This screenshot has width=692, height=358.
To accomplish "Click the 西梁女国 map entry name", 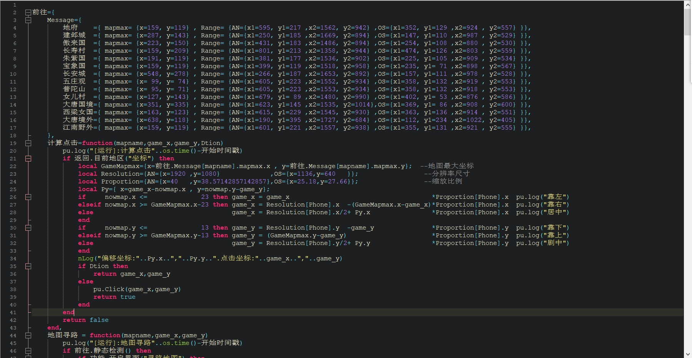I will [78, 112].
